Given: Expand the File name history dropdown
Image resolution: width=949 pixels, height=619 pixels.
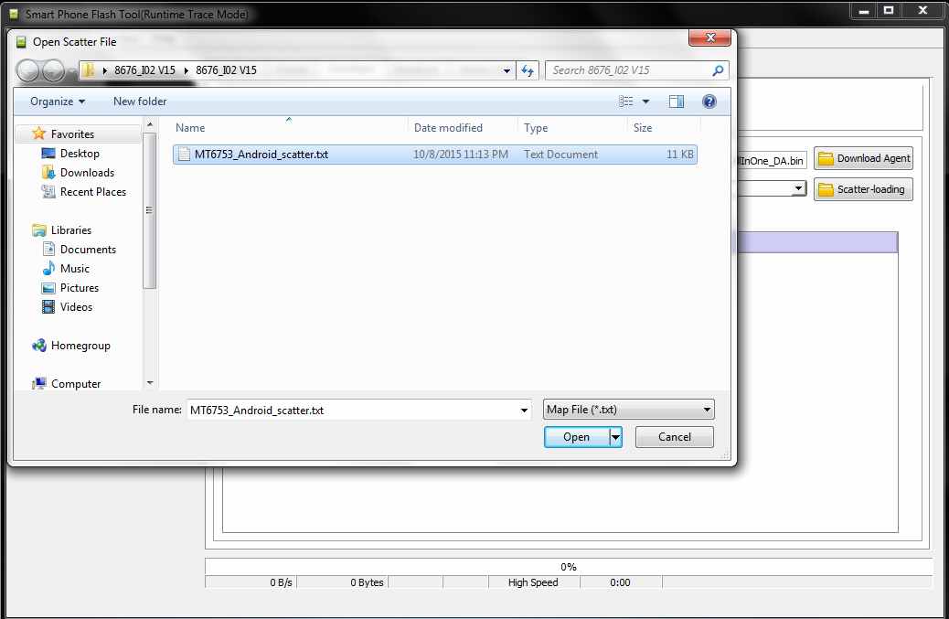Looking at the screenshot, I should click(524, 411).
